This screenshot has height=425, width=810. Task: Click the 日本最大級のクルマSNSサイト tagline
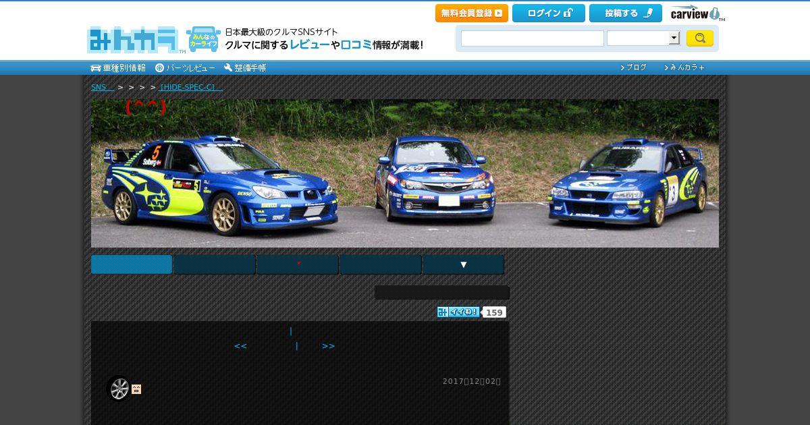point(281,32)
